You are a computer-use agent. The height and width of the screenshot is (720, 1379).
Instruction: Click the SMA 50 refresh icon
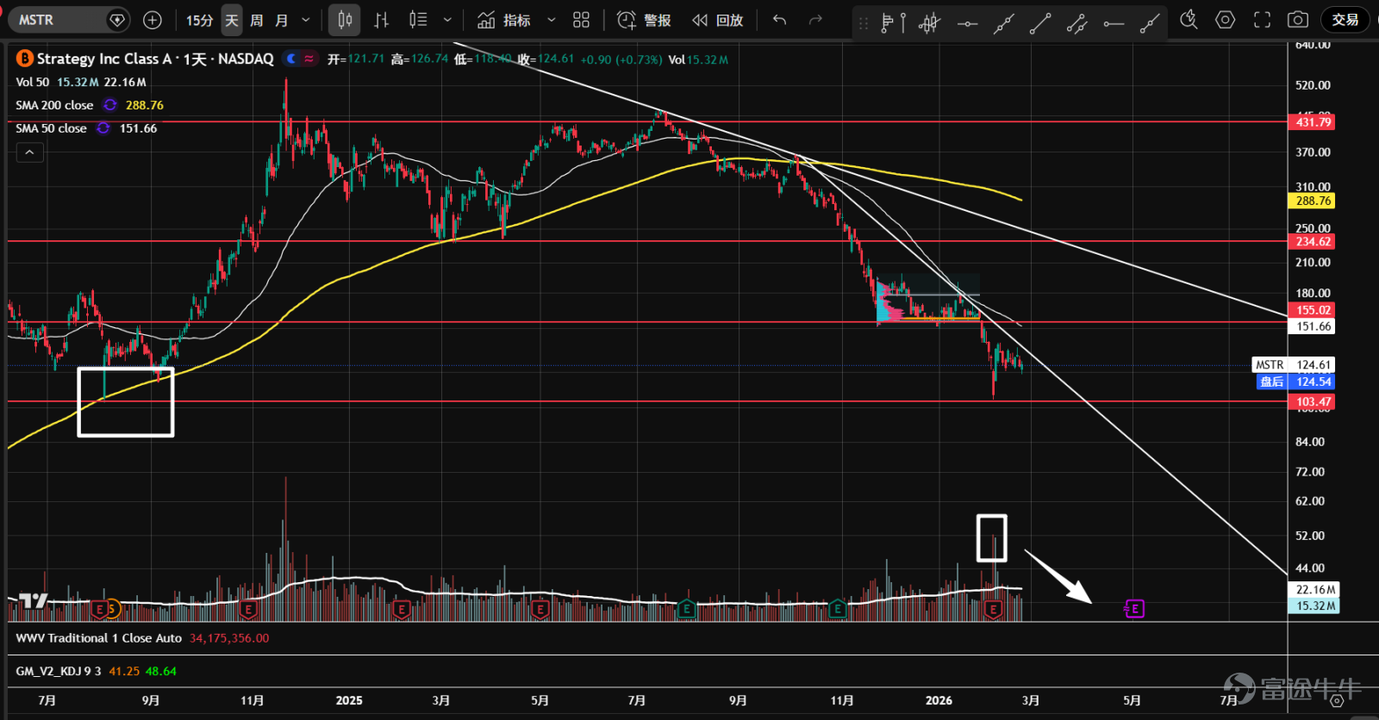(103, 128)
